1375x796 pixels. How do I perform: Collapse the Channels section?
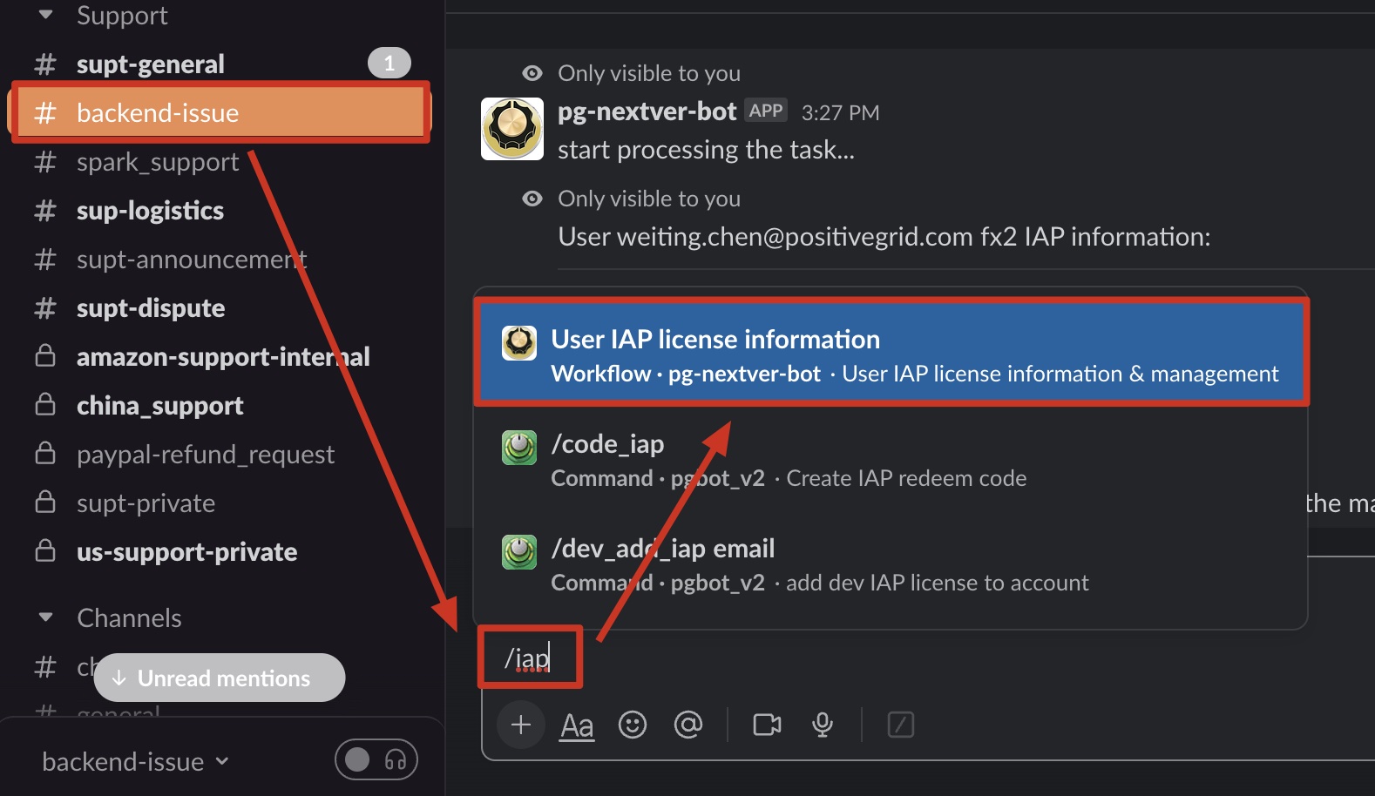point(46,617)
